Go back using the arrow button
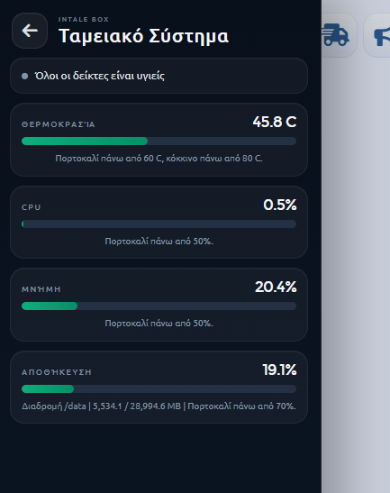The width and height of the screenshot is (390, 493). pyautogui.click(x=30, y=31)
